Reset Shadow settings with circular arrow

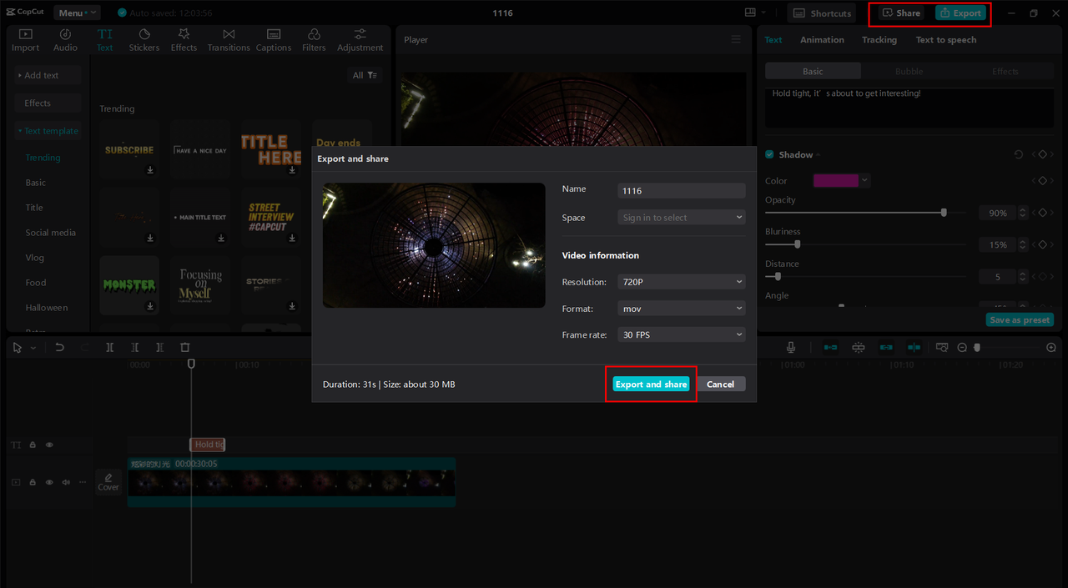coord(1019,154)
